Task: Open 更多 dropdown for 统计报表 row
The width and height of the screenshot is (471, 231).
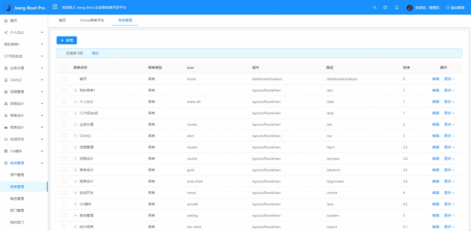Action: 449,227
